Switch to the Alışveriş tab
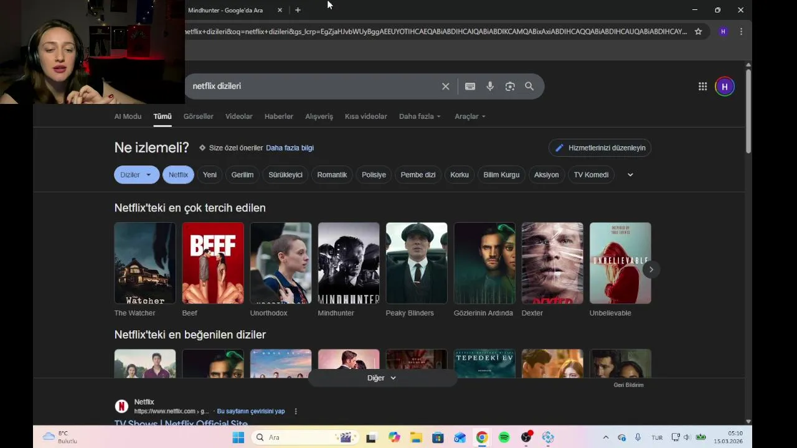Viewport: 797px width, 448px height. (x=319, y=116)
